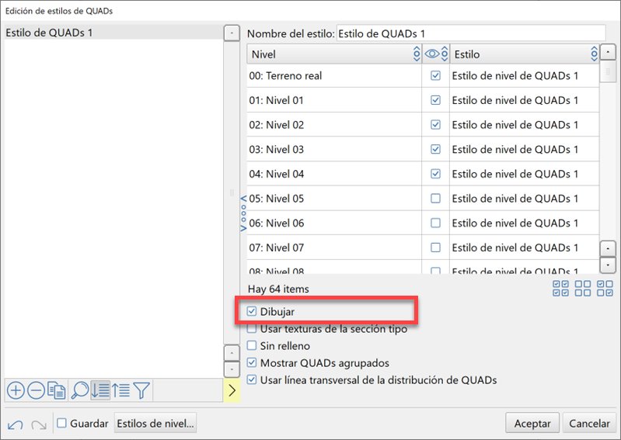Click the sort descending list icon
Screen dimensions: 621x440
[100, 390]
